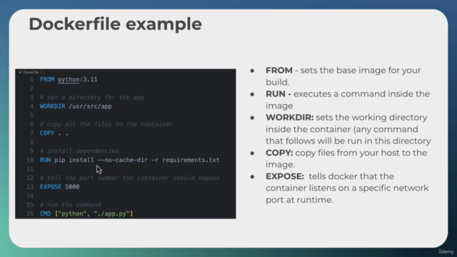
Task: Click the '# tell the port number' comment line
Action: point(130,178)
